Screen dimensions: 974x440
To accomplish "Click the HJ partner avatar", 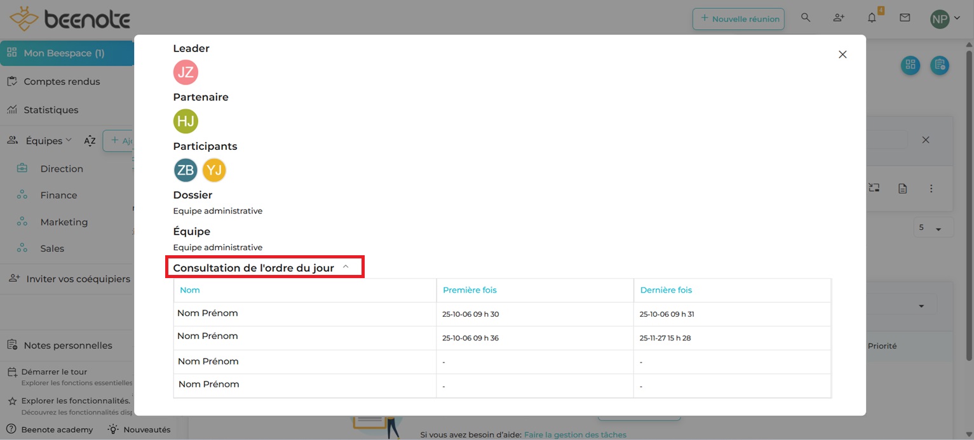I will click(186, 121).
